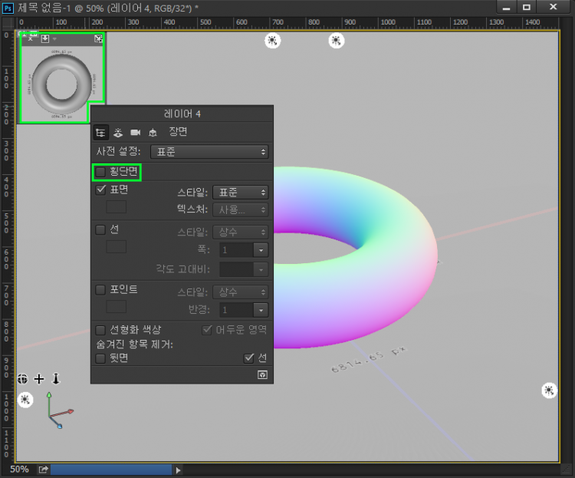Select the dolly 3D camera icon
Viewport: 575px width, 478px height.
point(55,379)
